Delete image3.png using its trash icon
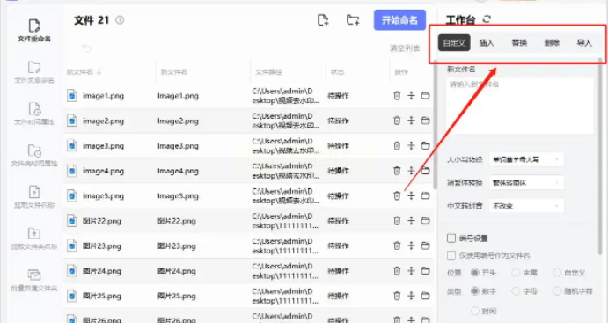The image size is (608, 323). (397, 145)
